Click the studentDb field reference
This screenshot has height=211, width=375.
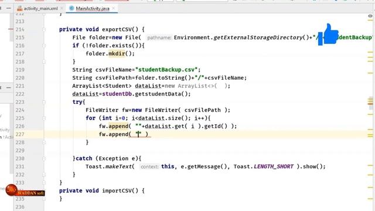tap(117, 94)
